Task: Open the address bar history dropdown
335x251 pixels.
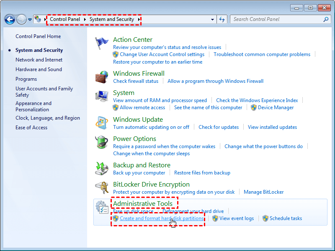Action: coord(212,20)
